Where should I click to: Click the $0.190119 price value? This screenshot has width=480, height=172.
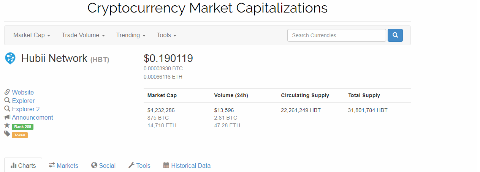168,58
